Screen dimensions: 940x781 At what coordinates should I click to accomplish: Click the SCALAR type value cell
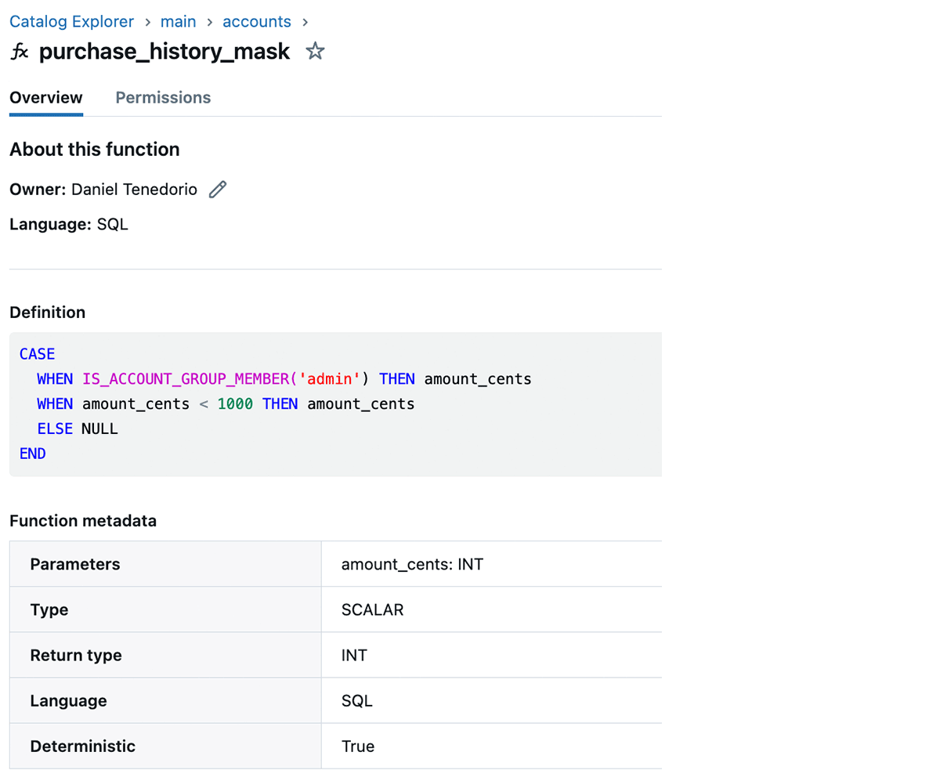[373, 609]
